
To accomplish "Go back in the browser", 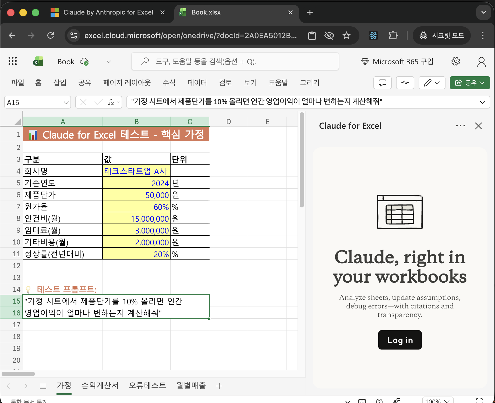I will [12, 35].
